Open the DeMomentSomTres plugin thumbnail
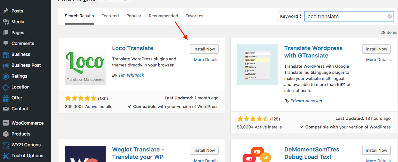 (258, 154)
